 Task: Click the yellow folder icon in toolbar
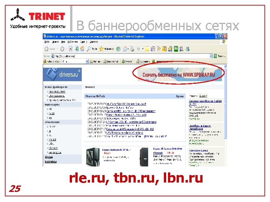(x=147, y=49)
